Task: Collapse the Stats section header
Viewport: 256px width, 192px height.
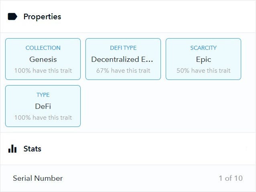Action: coord(128,149)
